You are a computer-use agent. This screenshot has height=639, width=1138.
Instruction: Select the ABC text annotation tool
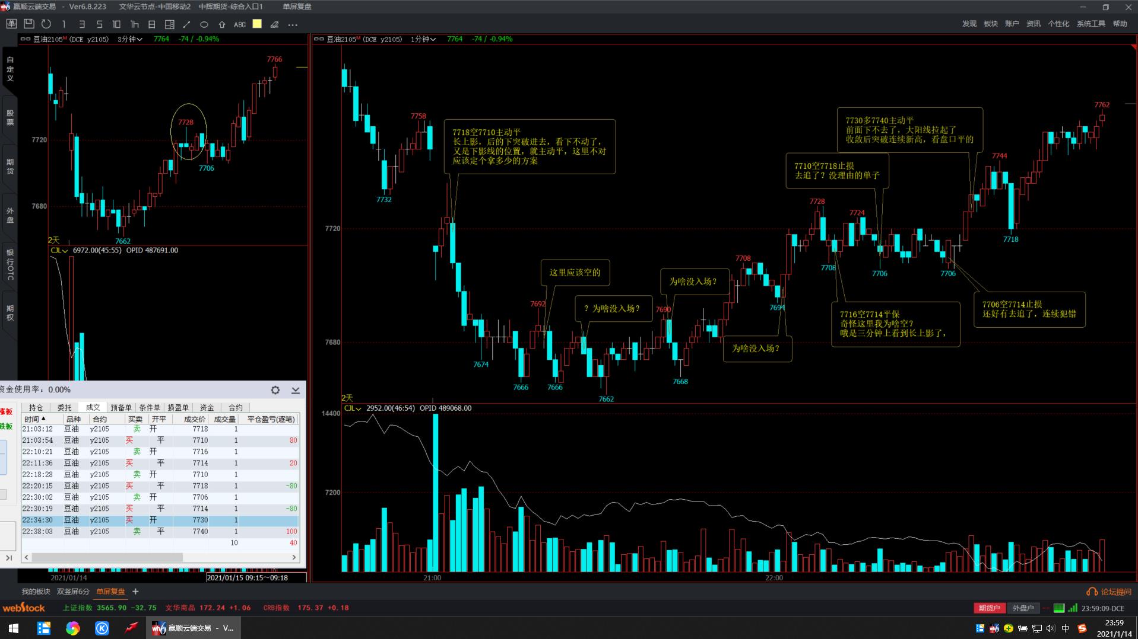(240, 24)
